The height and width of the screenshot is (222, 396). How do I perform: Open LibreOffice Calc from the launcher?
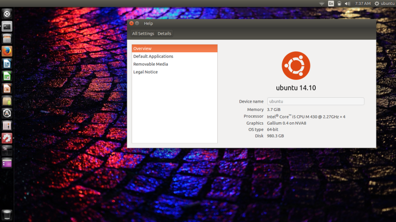tap(7, 76)
